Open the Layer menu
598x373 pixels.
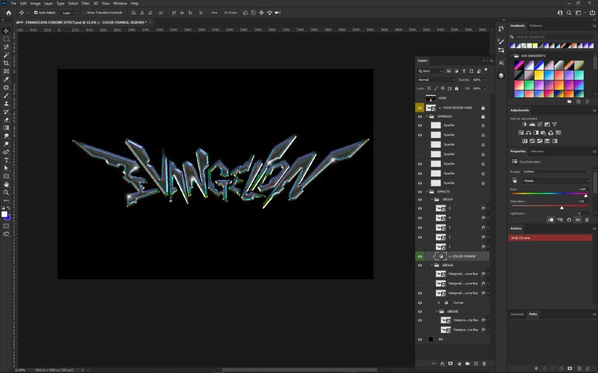48,3
